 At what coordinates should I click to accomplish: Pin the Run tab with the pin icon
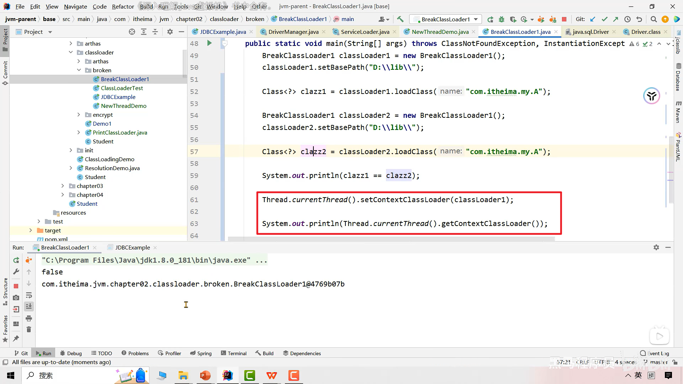coord(16,338)
